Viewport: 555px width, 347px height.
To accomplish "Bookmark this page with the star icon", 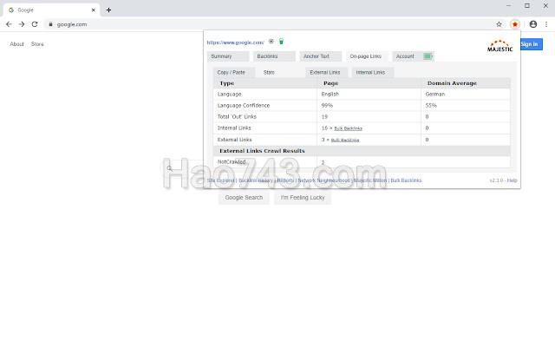I will 499,24.
